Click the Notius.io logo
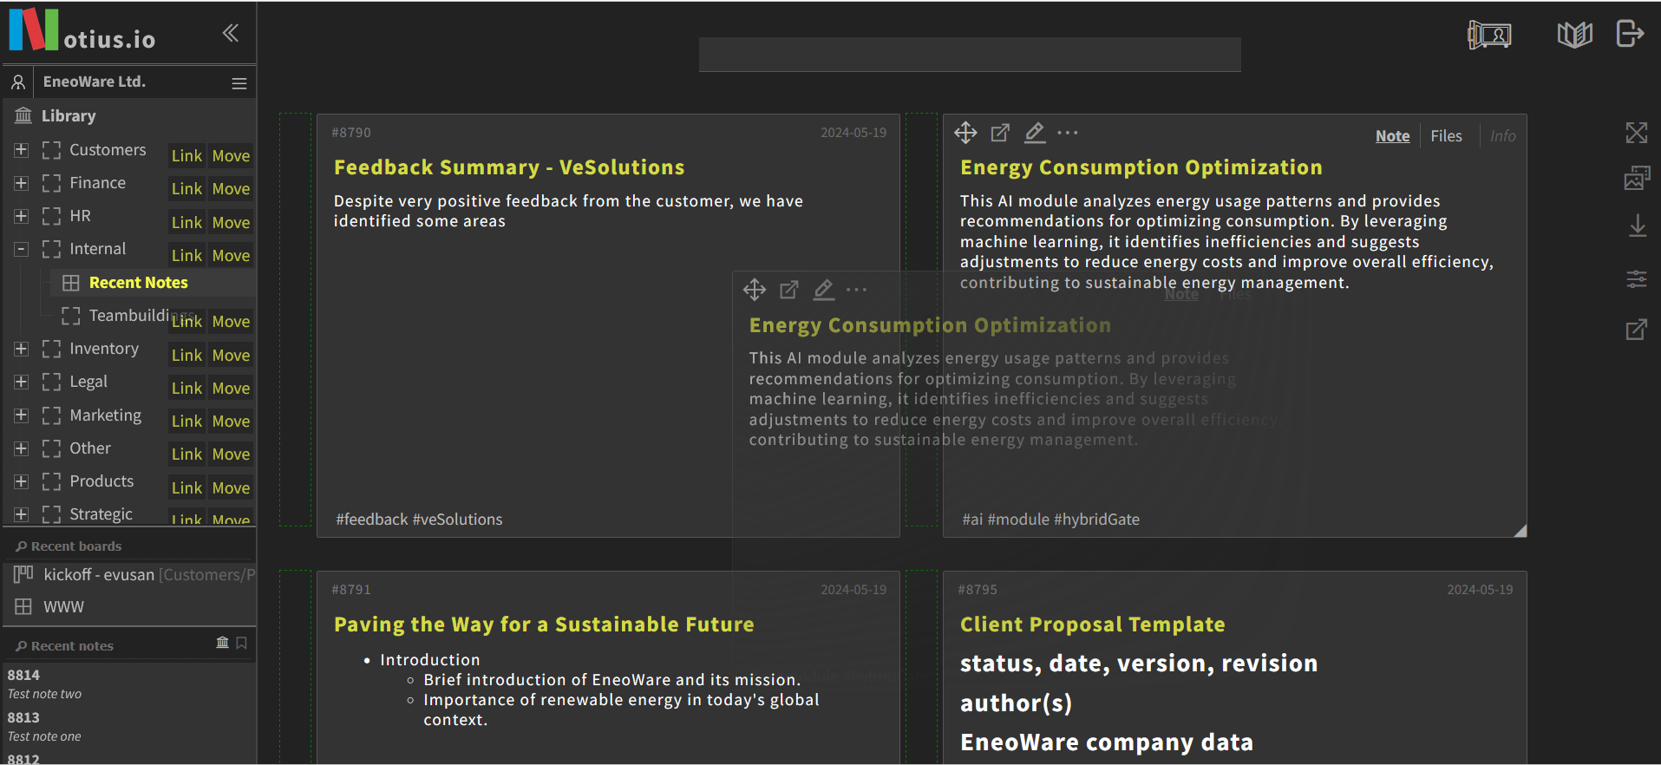This screenshot has width=1661, height=765. tap(82, 30)
